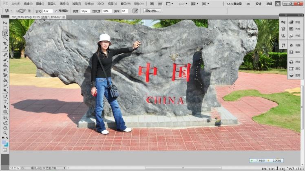Open the Masks (蒙版) panel
The image size is (305, 171).
click(x=295, y=52)
